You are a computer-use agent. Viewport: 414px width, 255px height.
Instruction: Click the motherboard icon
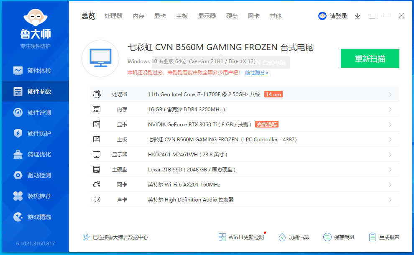[97, 139]
